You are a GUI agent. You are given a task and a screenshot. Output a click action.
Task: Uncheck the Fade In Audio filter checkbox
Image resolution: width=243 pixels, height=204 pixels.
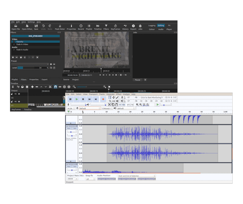tap(14, 50)
